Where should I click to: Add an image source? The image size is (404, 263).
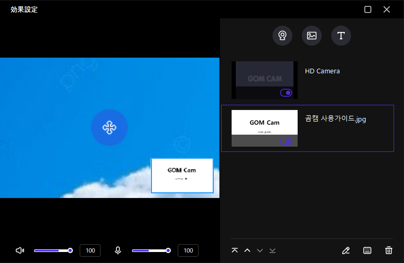(312, 36)
